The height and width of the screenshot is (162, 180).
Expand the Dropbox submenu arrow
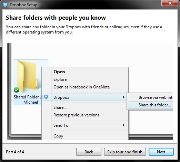click(x=124, y=97)
